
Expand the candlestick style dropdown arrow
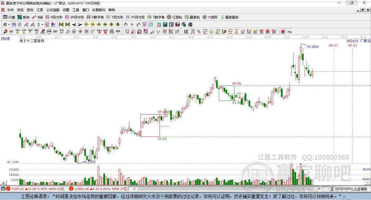[x=42, y=25]
